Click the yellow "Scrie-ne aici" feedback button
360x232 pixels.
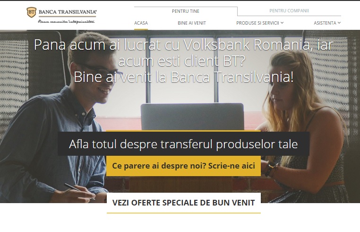coord(183,166)
